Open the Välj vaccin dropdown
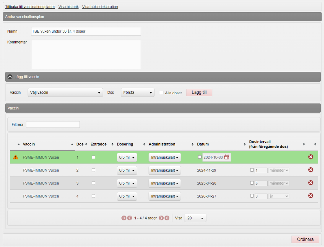This screenshot has width=324, height=247. 65,93
